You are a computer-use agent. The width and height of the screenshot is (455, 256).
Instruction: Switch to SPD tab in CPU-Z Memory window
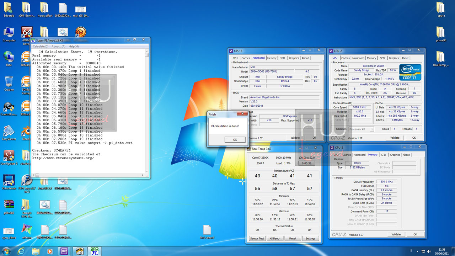[384, 155]
